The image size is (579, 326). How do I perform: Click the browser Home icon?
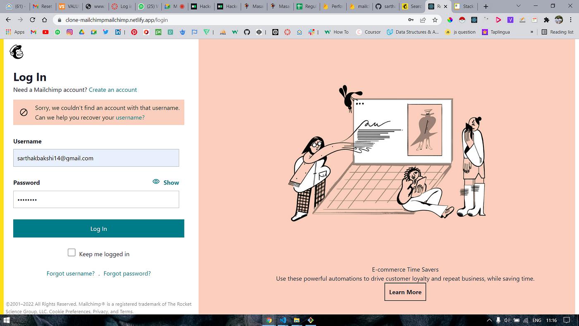(x=44, y=20)
